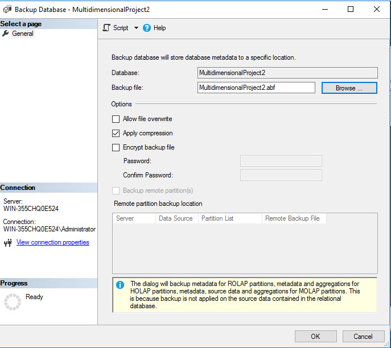Click the Progress section header
The image size is (391, 348).
[48, 283]
